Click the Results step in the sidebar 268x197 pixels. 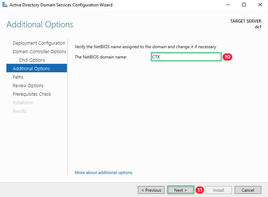coord(19,111)
